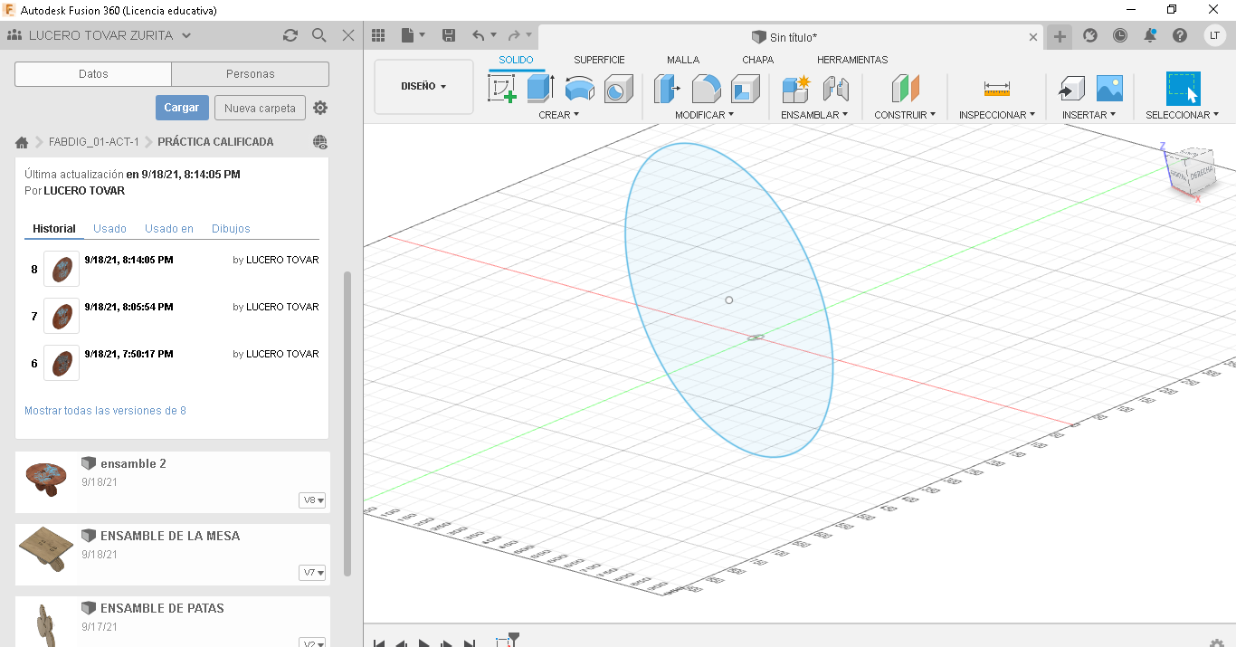Go to the home breadcrumb icon

pos(22,142)
